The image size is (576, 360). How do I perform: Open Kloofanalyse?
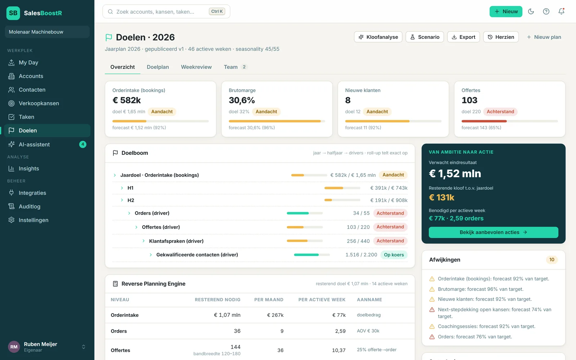pyautogui.click(x=378, y=37)
